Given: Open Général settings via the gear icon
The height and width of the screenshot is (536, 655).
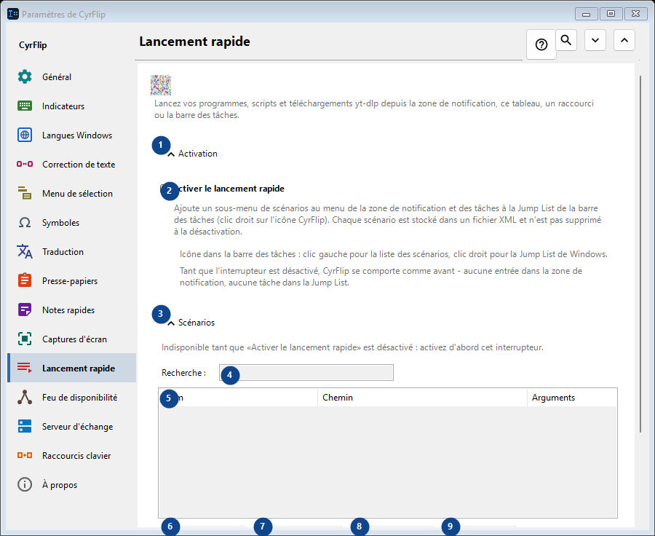Looking at the screenshot, I should coord(25,77).
